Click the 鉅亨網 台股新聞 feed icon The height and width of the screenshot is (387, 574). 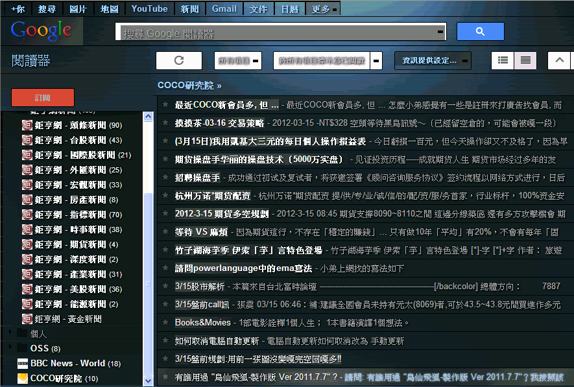click(27, 140)
